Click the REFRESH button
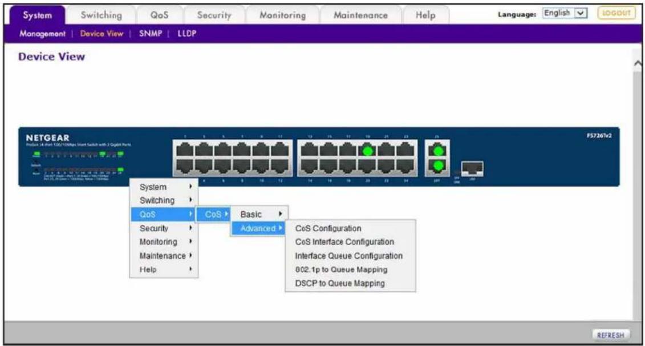This screenshot has height=346, width=645. [610, 335]
